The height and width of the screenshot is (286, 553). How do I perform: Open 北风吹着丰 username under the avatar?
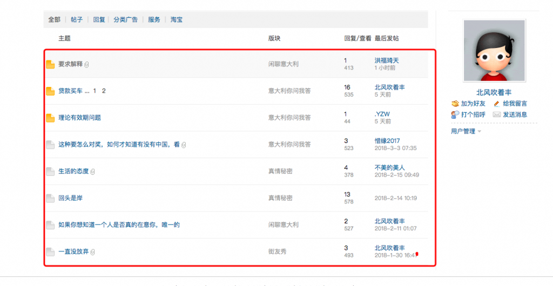tap(494, 92)
